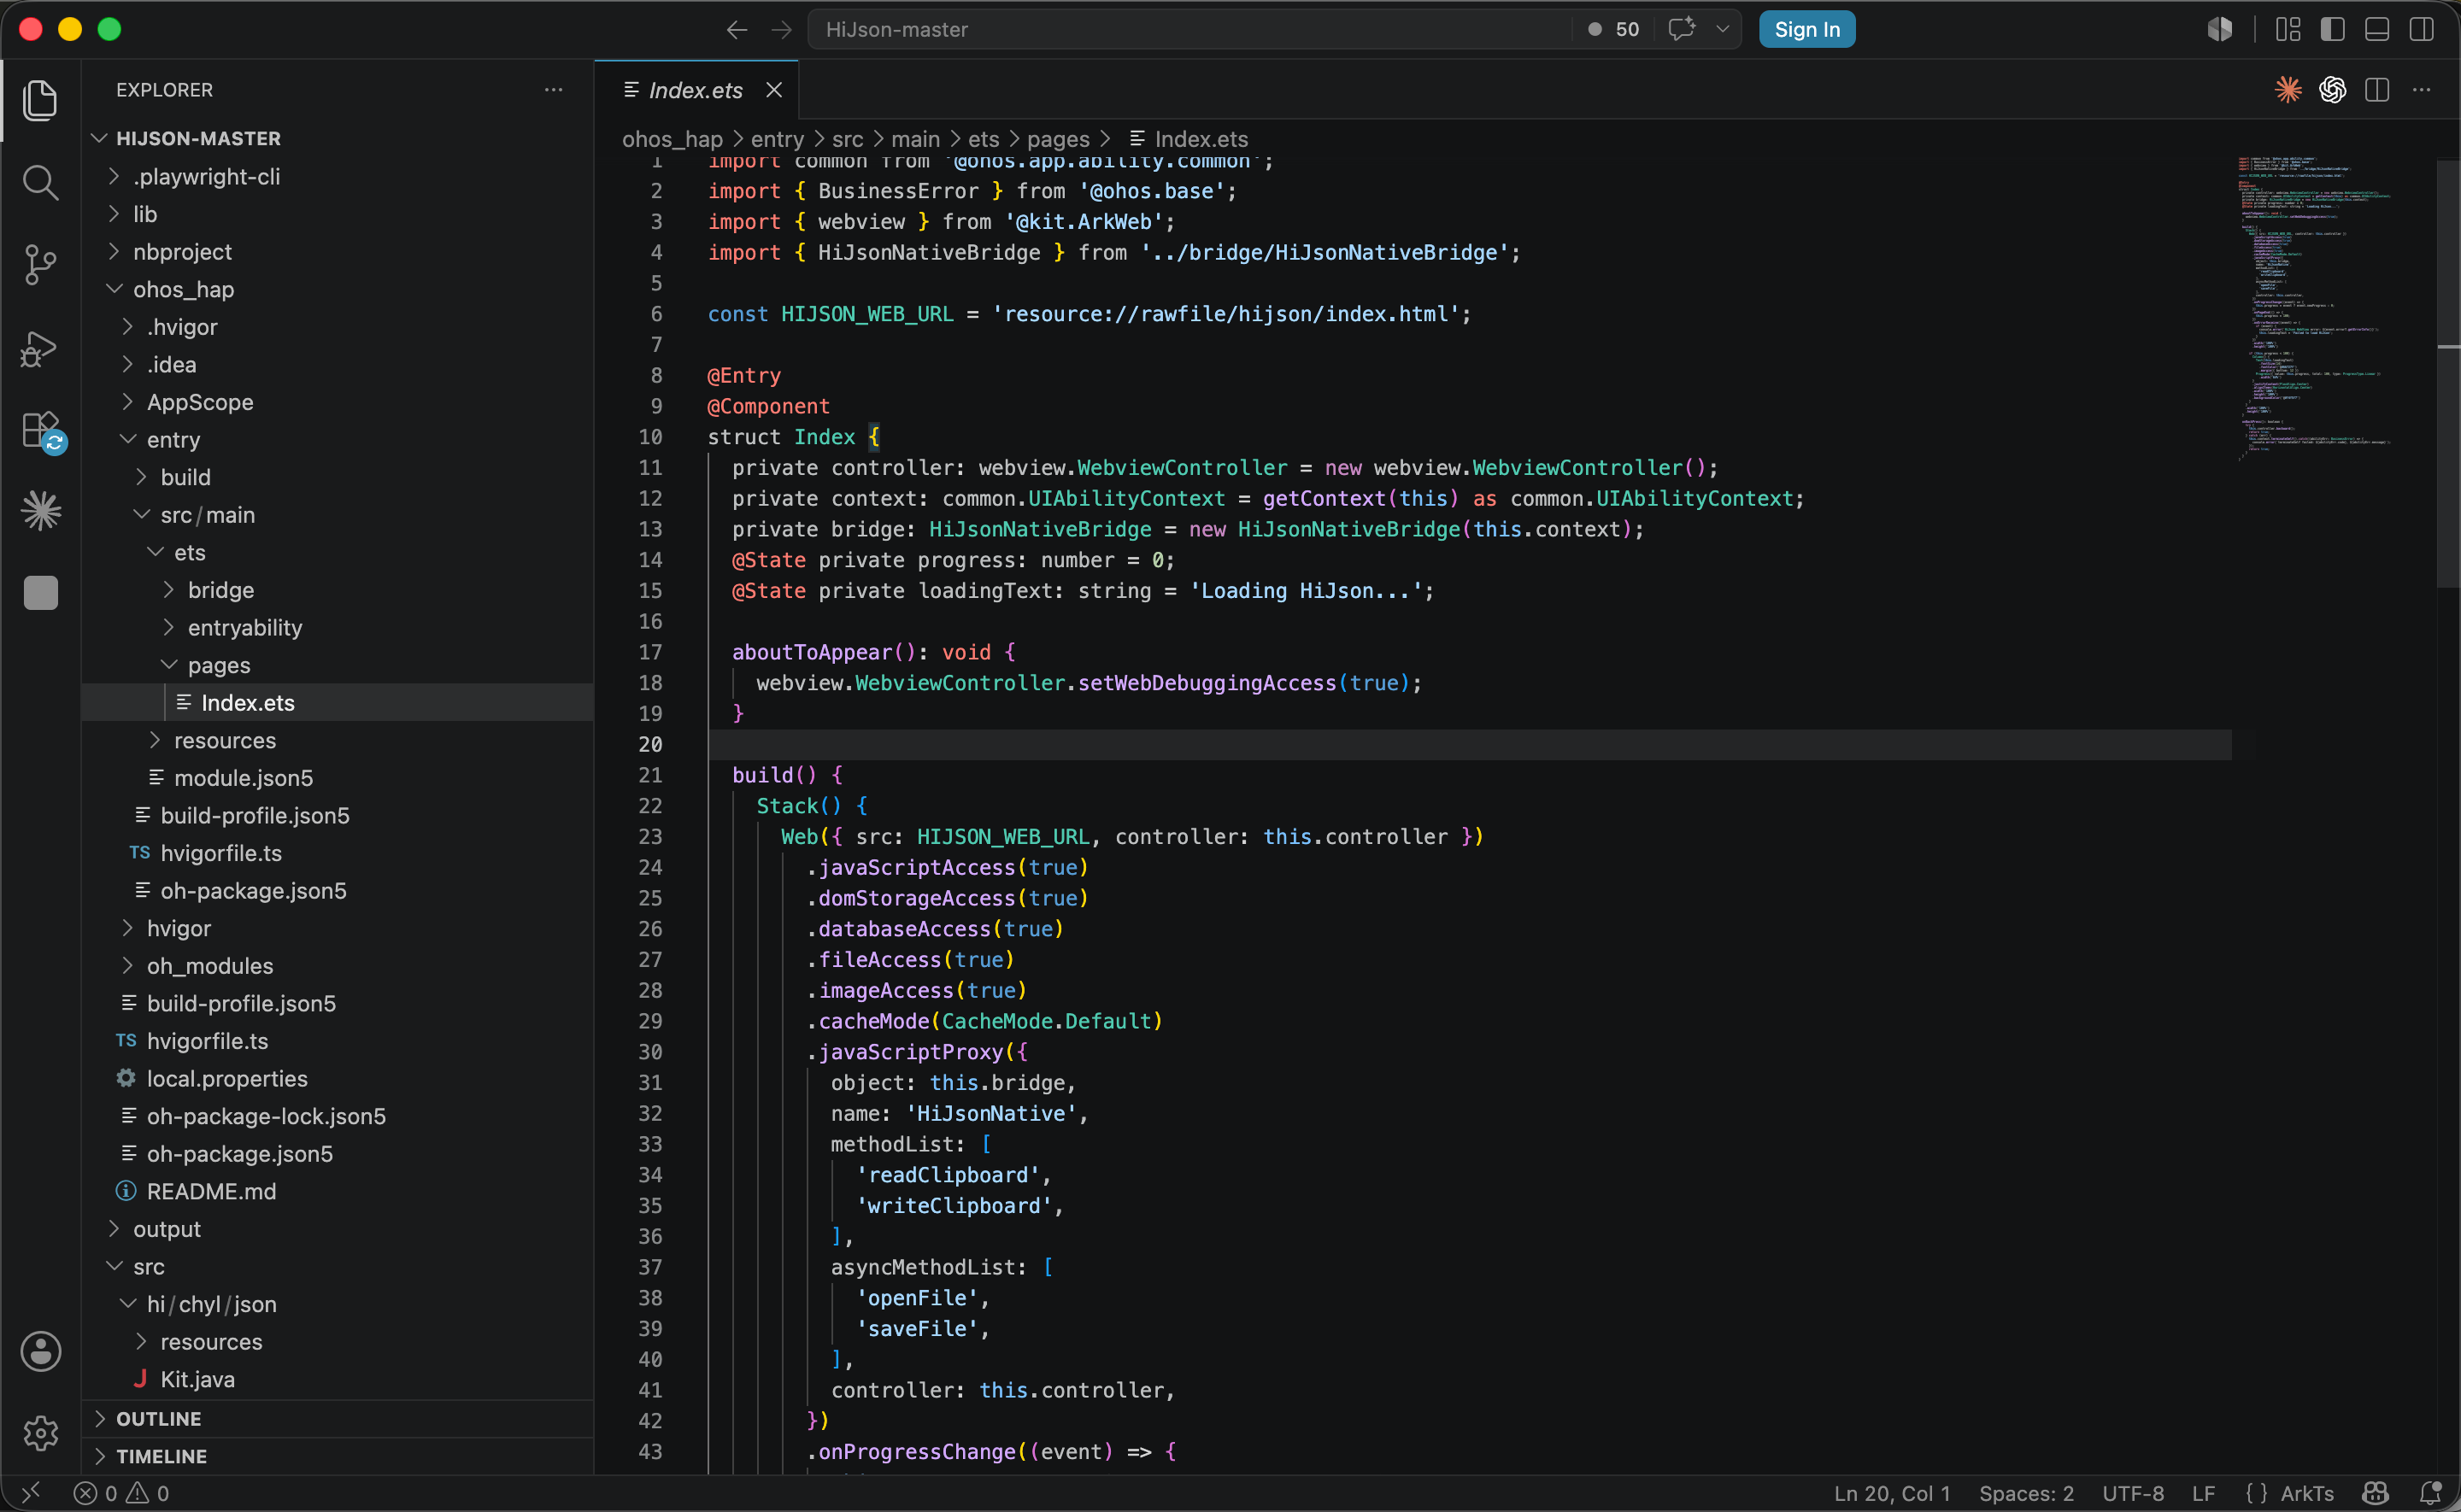Open the chat dropdown arrow in title bar
Image resolution: width=2461 pixels, height=1512 pixels.
tap(1722, 29)
